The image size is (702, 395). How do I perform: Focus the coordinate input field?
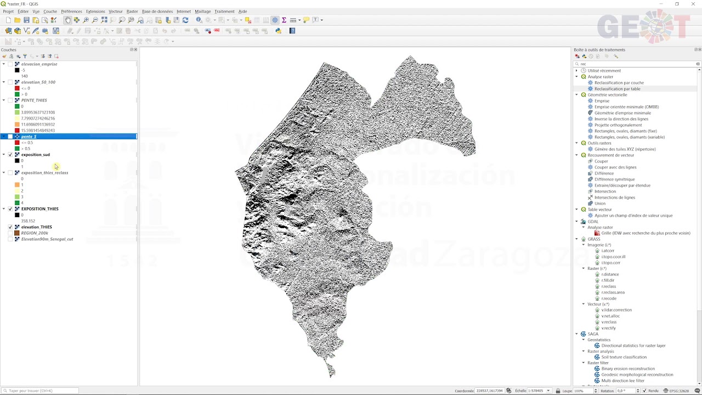[x=489, y=391]
